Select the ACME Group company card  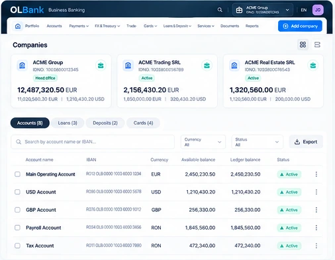click(x=61, y=81)
